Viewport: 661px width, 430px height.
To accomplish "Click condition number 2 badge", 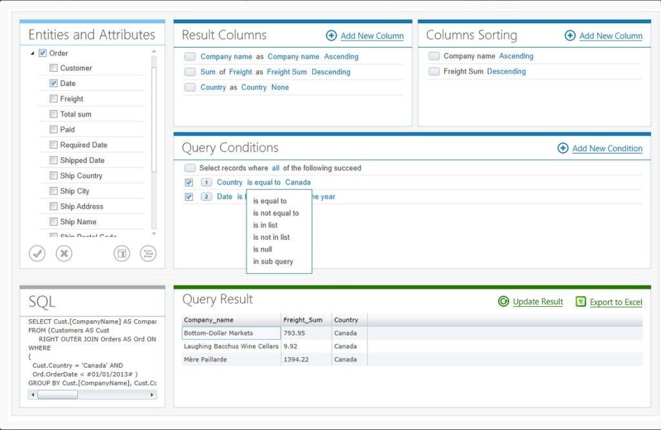I will (x=206, y=197).
